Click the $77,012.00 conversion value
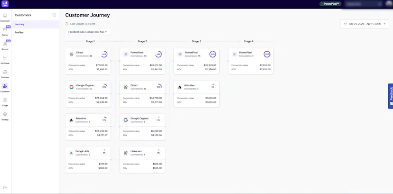393x194 pixels. (x=102, y=65)
